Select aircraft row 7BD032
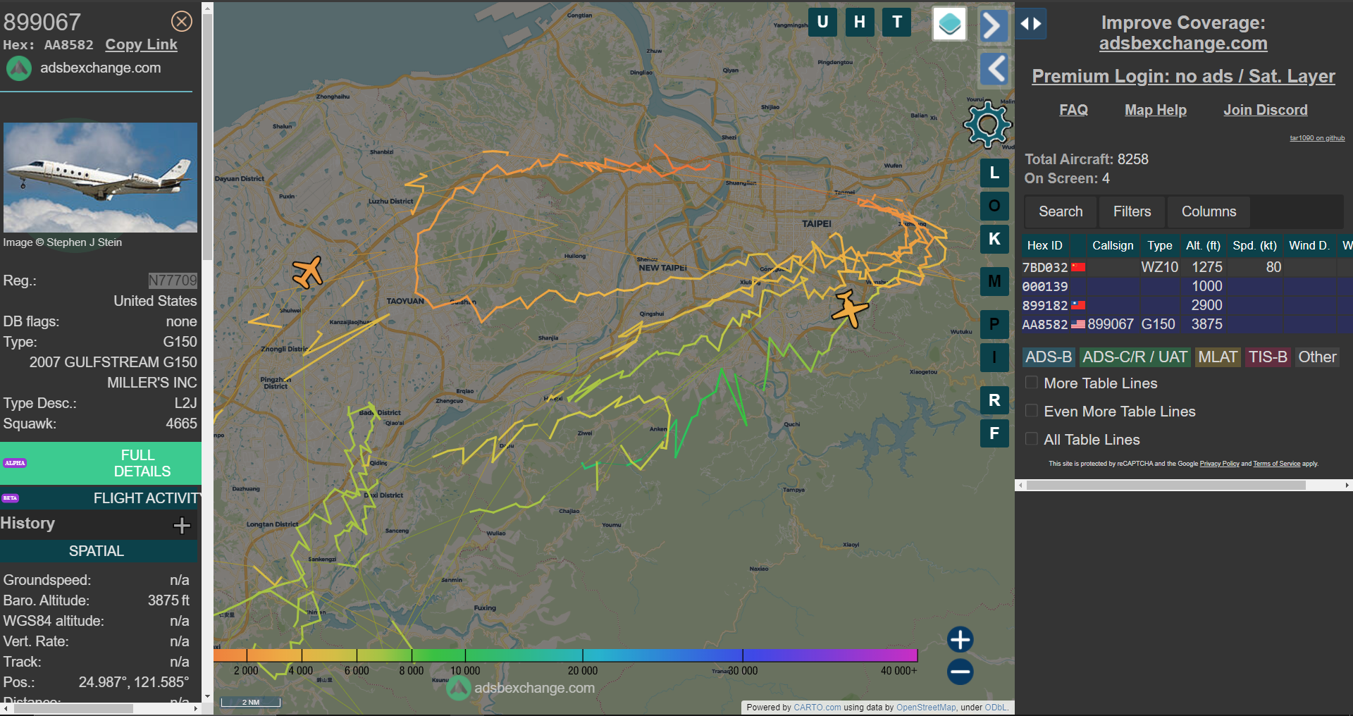Screen dimensions: 1353x716 point(1187,267)
